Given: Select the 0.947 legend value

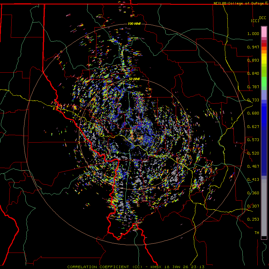Looking at the screenshot, I should tap(253, 47).
